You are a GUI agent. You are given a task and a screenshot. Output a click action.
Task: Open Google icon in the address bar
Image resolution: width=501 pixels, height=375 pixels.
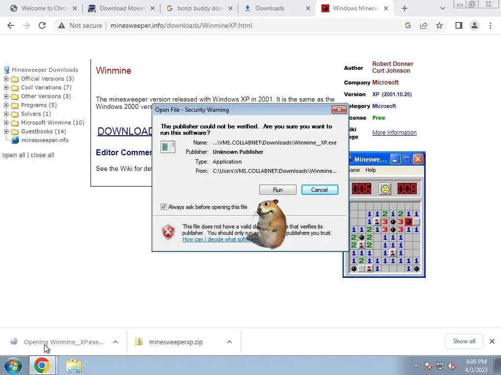tap(408, 25)
